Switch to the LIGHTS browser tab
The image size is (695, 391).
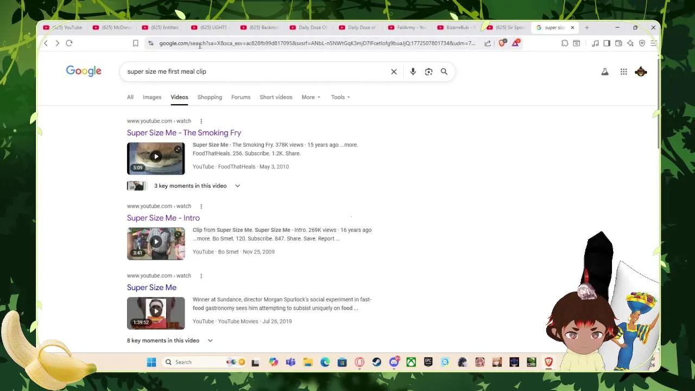tap(211, 28)
